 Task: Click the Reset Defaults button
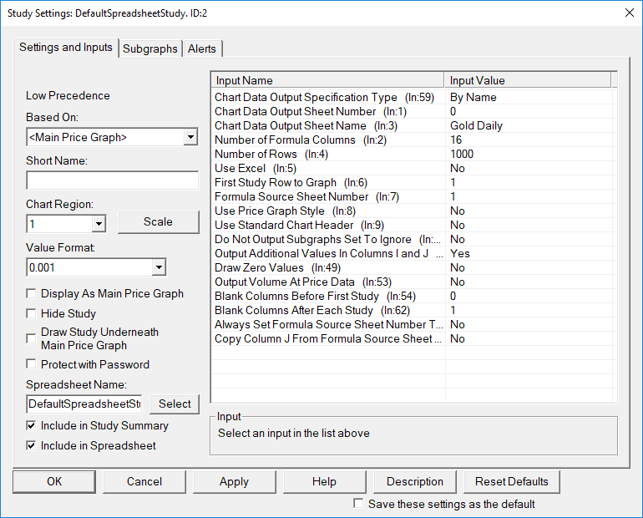(512, 481)
